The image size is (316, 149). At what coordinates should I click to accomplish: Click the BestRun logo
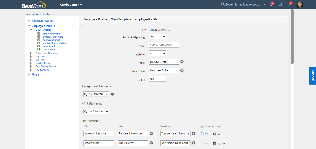pos(34,5)
